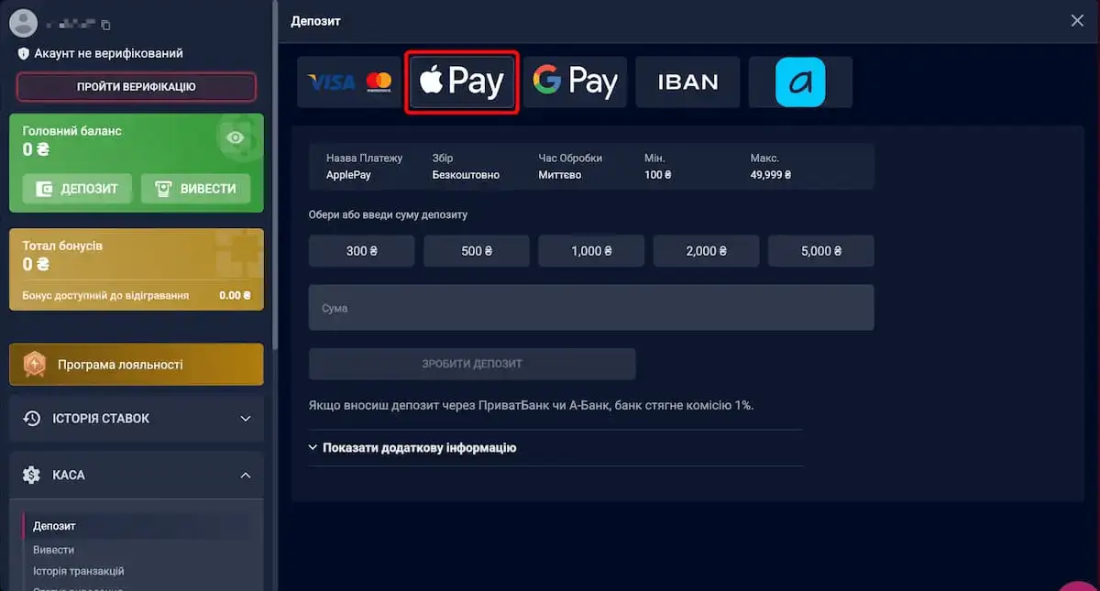Click the КАСА gear-dollar icon

(x=32, y=475)
